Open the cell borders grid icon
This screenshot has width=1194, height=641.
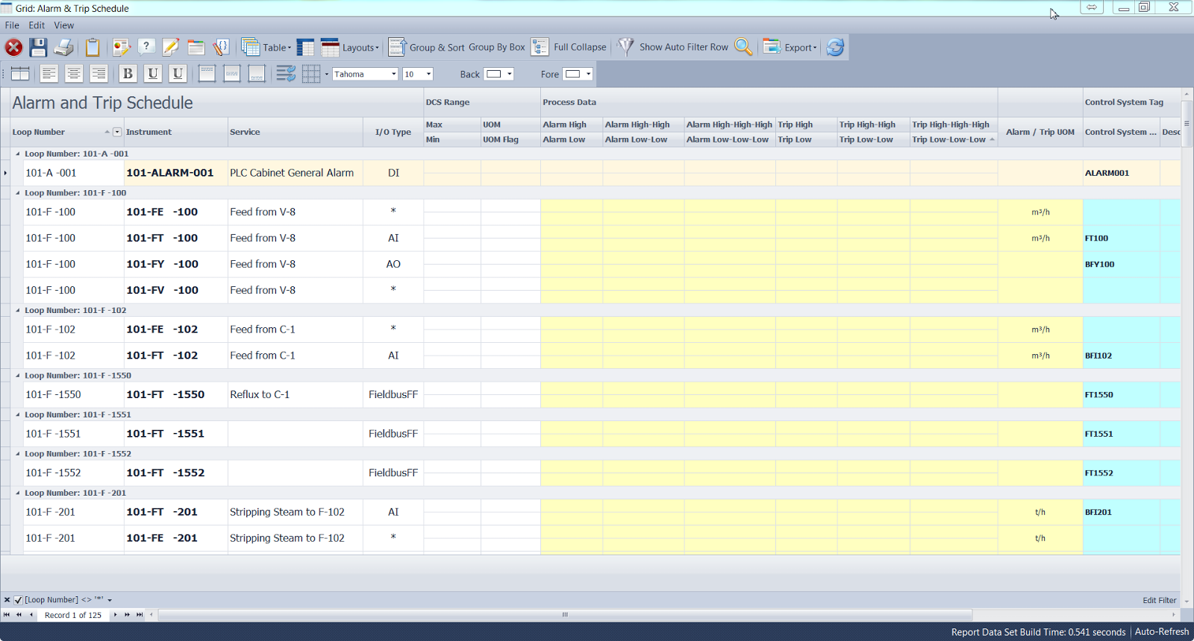click(x=311, y=74)
